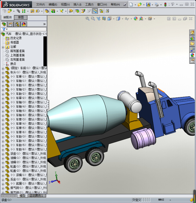Click the Section View icon in heads-up toolbar
196x203 pixels.
tap(104, 18)
